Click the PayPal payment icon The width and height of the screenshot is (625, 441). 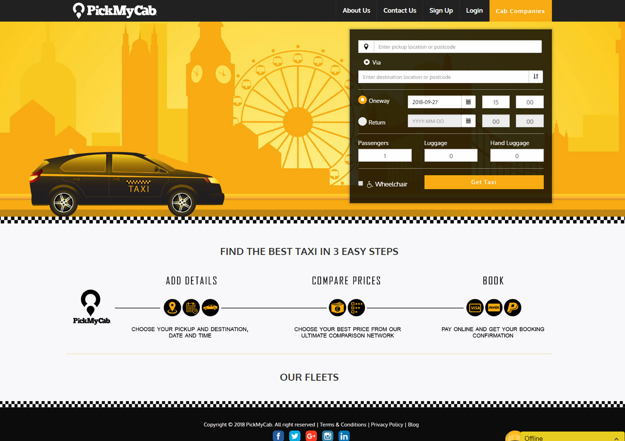[513, 308]
